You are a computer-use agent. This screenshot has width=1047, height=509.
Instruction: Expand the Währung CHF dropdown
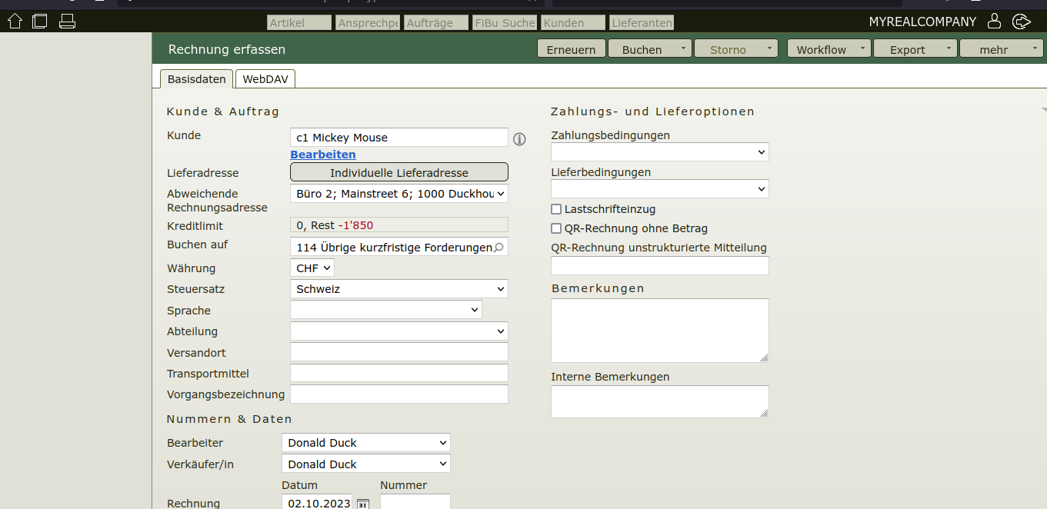(x=312, y=268)
